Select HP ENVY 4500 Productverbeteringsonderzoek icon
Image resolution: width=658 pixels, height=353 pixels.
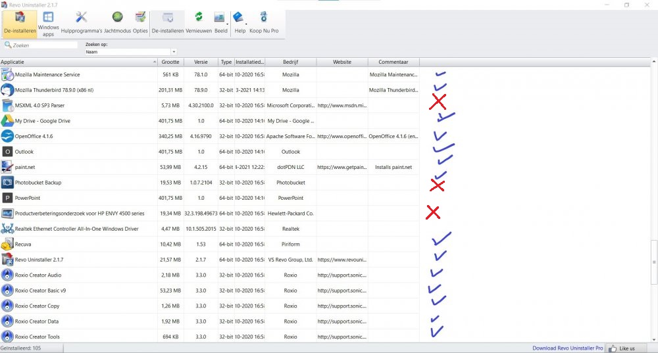tap(7, 214)
